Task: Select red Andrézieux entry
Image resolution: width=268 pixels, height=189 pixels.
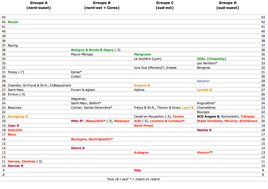Action: click(x=248, y=121)
